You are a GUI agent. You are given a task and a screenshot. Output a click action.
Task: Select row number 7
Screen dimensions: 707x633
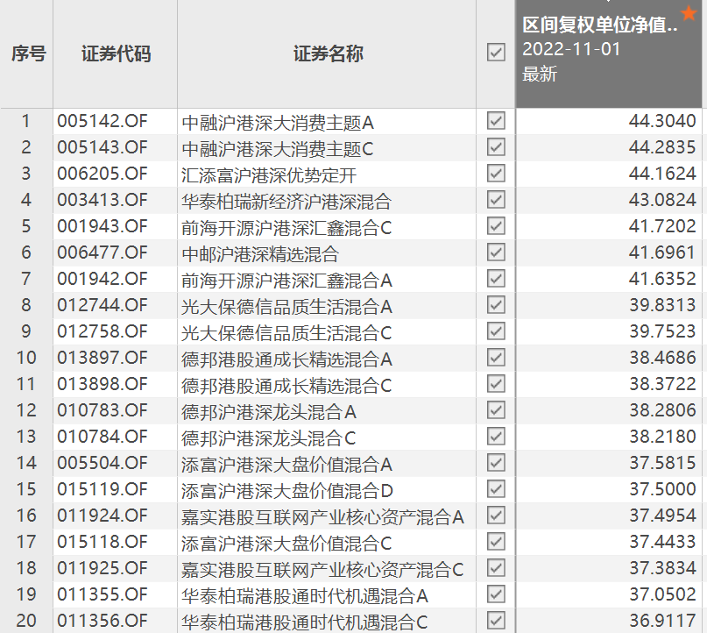tap(26, 279)
